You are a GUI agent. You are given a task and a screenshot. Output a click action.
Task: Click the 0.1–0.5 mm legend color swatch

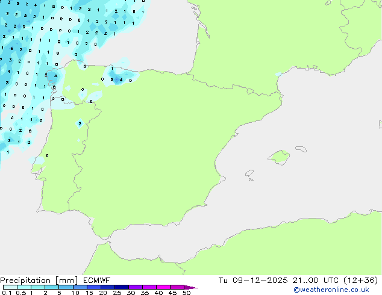tap(10, 287)
